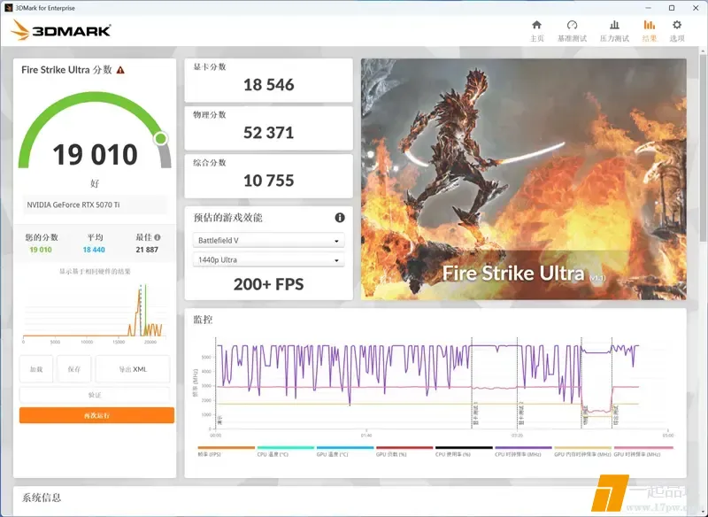Click the green score gauge indicator dot
Viewport: 708px width, 517px height.
(x=160, y=139)
